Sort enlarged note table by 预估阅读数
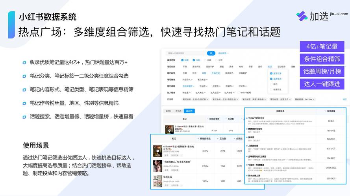The width and height of the screenshot is (350, 196). [x=204, y=138]
